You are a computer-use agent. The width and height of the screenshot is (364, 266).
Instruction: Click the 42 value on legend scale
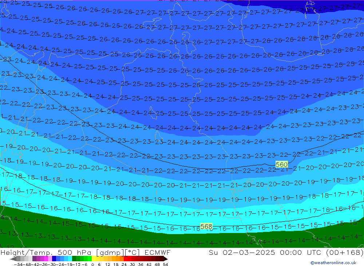click(149, 265)
